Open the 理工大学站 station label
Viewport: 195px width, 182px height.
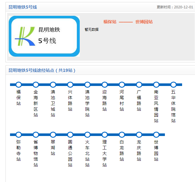[104, 153]
